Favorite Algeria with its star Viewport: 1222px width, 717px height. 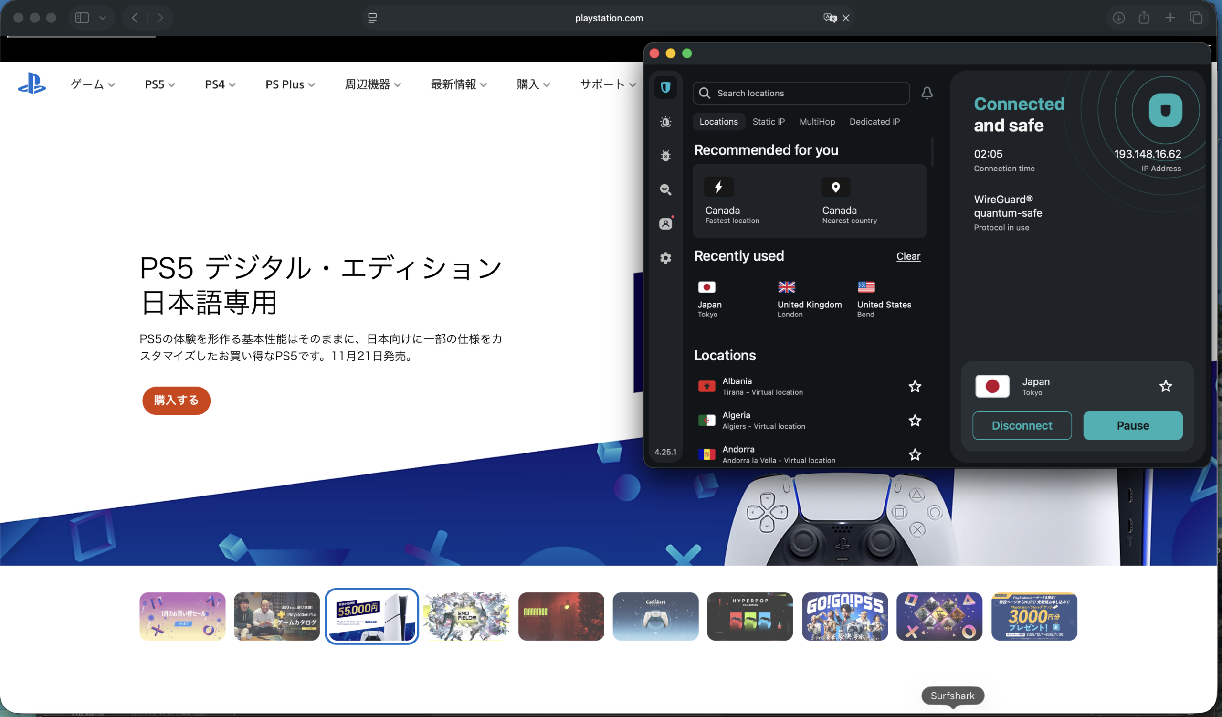click(915, 420)
